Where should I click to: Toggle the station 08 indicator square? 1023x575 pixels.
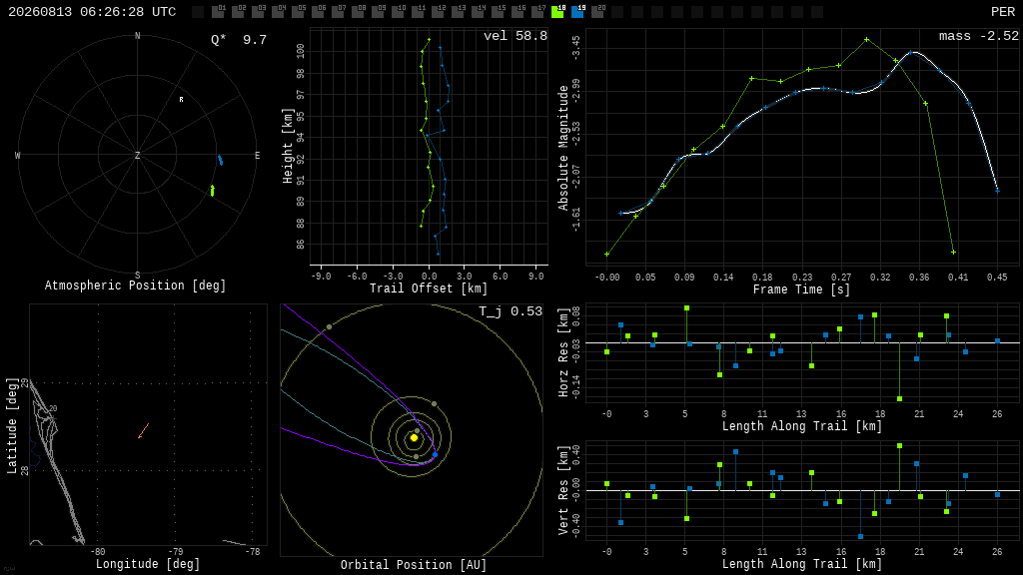point(359,12)
